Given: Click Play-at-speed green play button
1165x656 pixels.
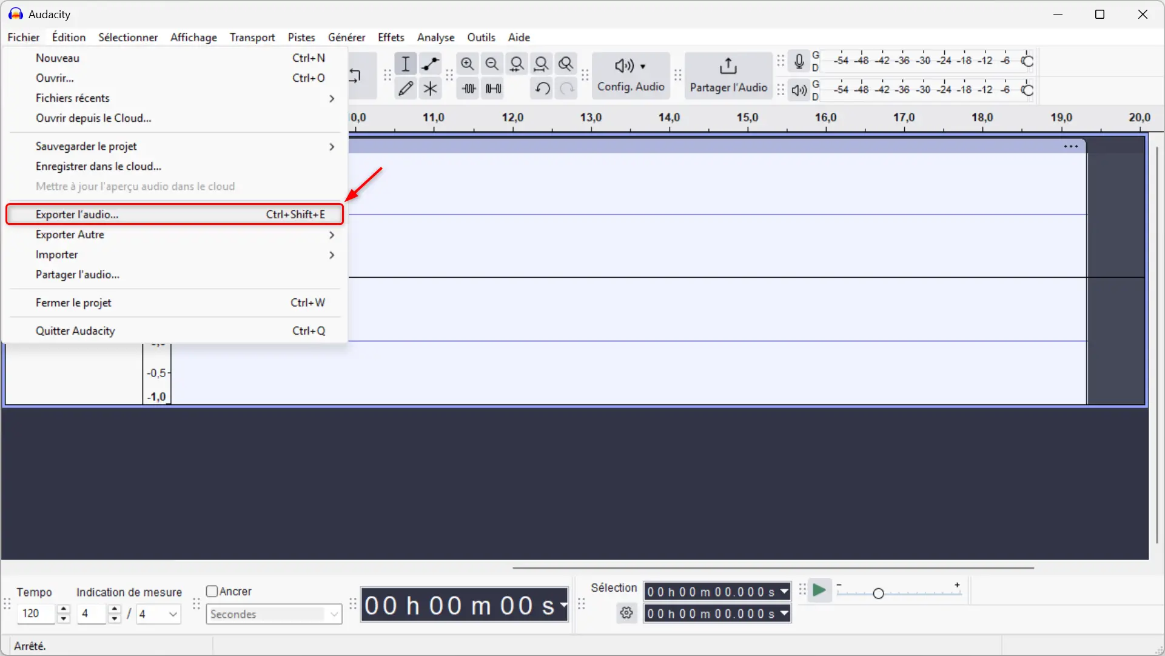Looking at the screenshot, I should pyautogui.click(x=819, y=591).
